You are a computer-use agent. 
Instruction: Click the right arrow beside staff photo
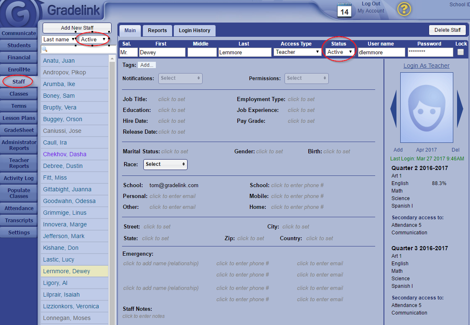tap(460, 109)
